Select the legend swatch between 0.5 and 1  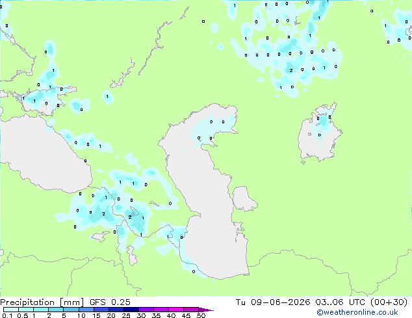click(x=26, y=310)
